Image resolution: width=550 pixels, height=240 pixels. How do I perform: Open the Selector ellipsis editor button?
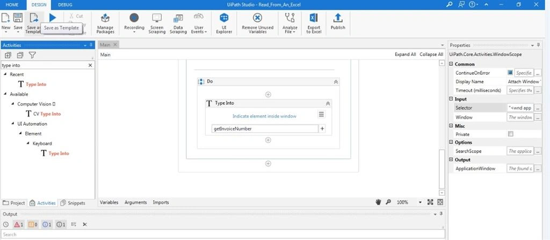538,108
